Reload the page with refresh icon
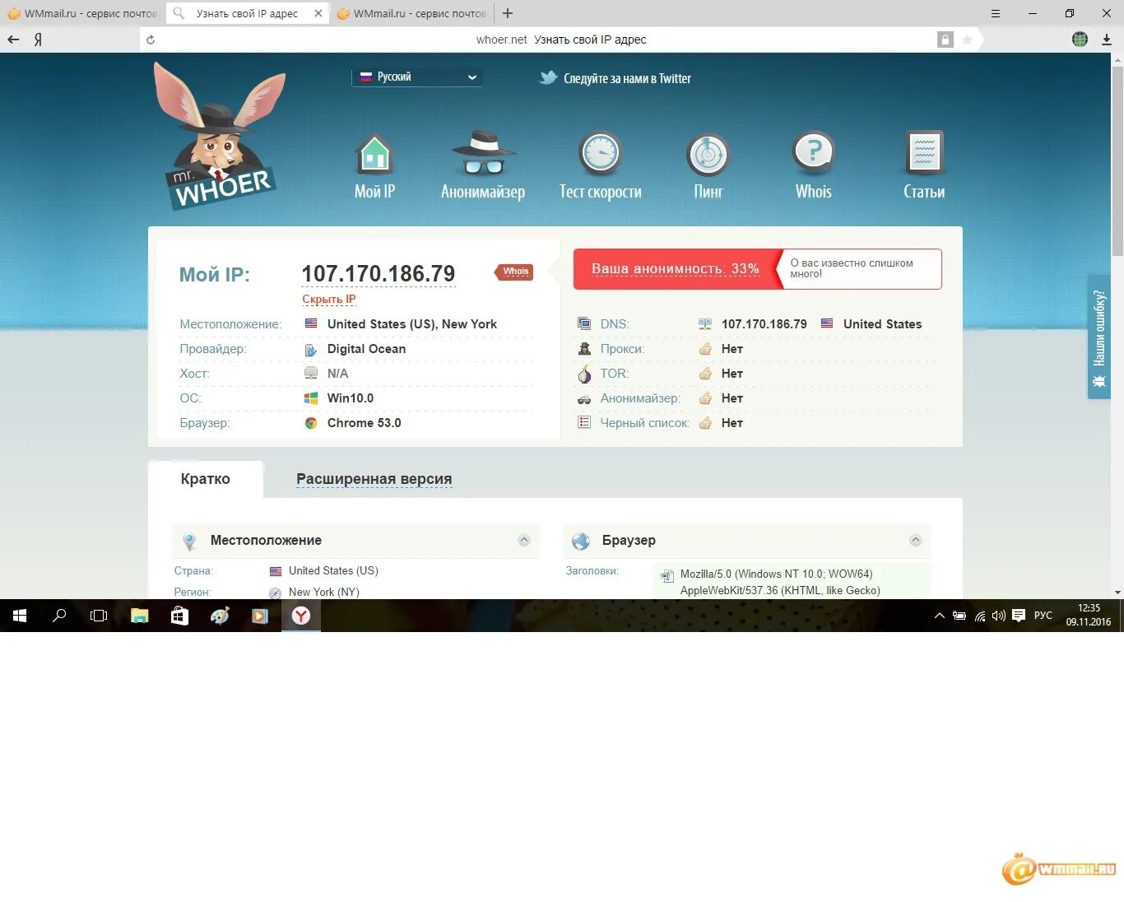 click(x=151, y=40)
